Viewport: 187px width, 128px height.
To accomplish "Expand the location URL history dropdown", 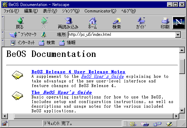I will tap(178, 35).
